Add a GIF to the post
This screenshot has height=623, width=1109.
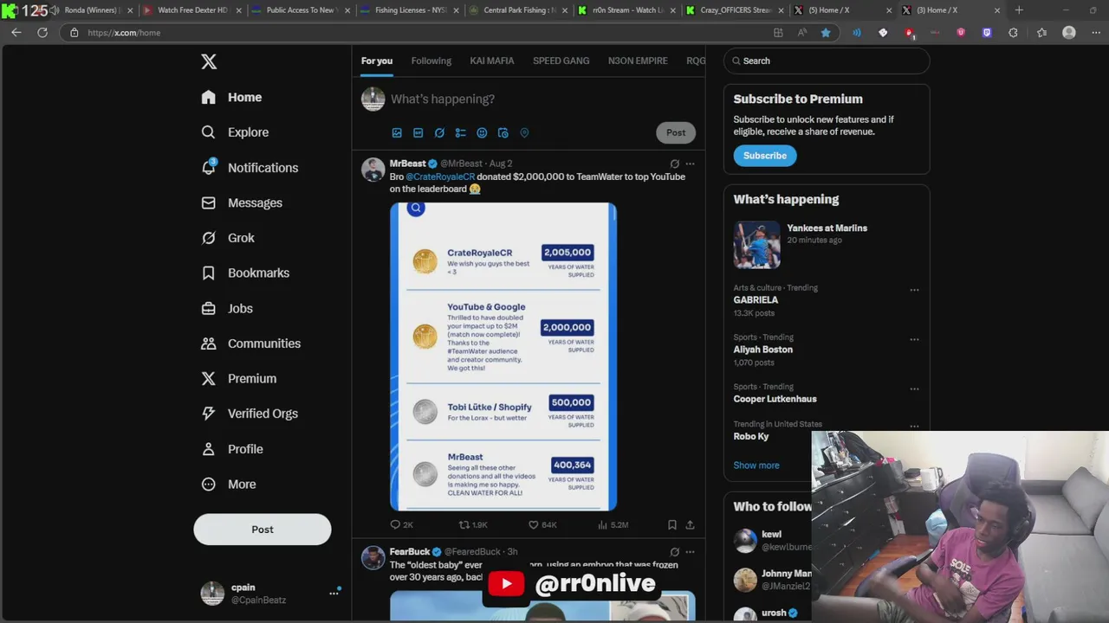point(418,132)
